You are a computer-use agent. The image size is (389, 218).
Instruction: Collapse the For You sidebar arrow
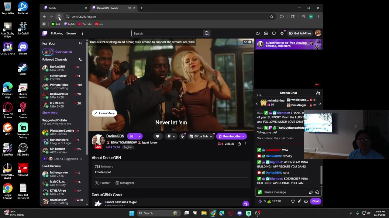(80, 43)
